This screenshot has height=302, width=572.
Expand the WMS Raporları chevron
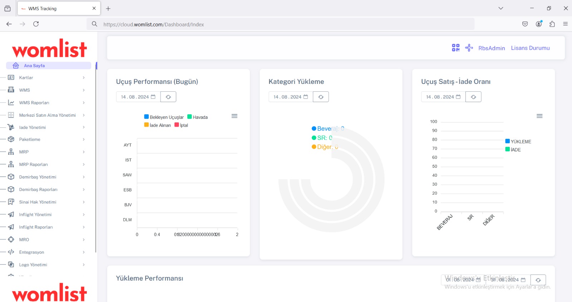pyautogui.click(x=84, y=102)
